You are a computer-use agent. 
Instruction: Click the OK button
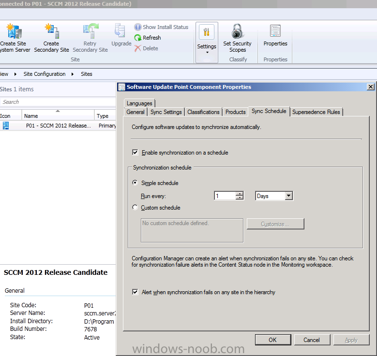coord(272,340)
